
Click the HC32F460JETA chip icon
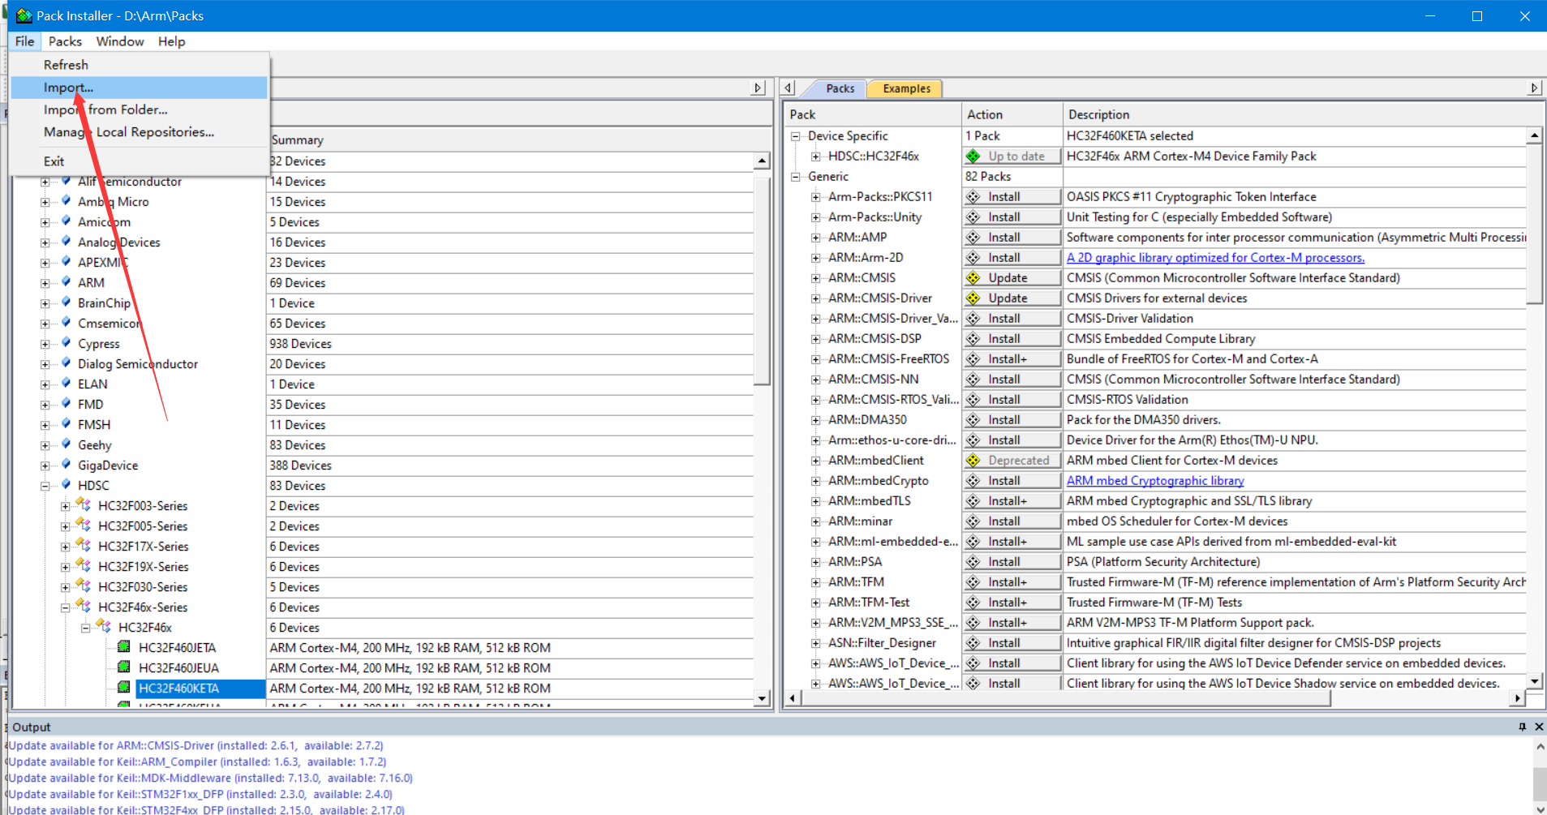click(x=124, y=646)
